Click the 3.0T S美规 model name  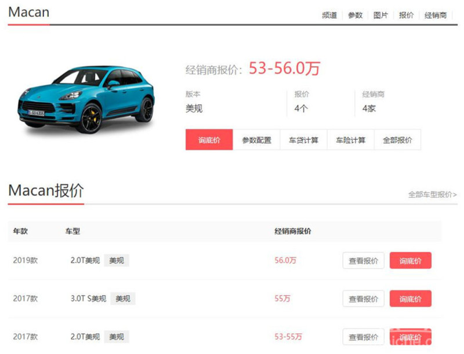88,299
